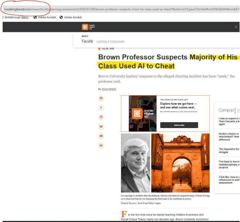The image size is (240, 222).
Task: Open 'Click like: how to' sidebar article
Action: click(x=229, y=180)
